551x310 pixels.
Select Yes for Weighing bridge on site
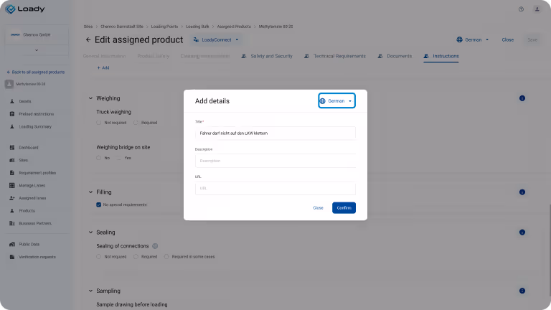point(119,158)
